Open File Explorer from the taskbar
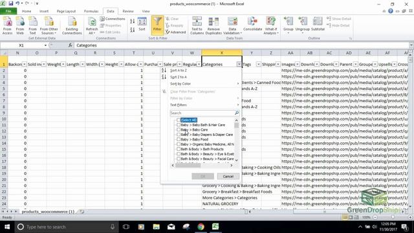The width and height of the screenshot is (414, 233). 157,227
